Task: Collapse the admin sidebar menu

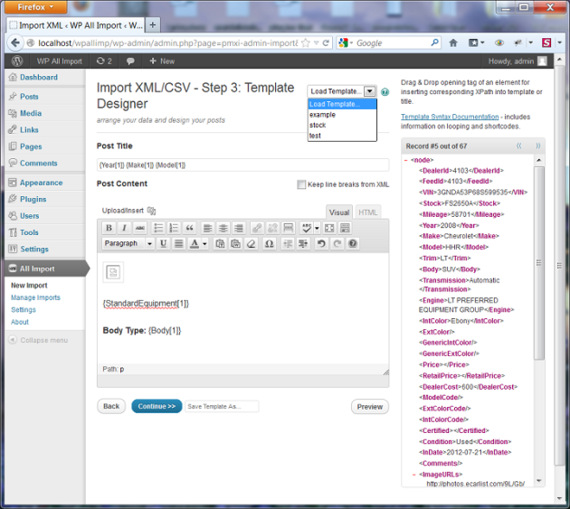Action: coord(38,340)
